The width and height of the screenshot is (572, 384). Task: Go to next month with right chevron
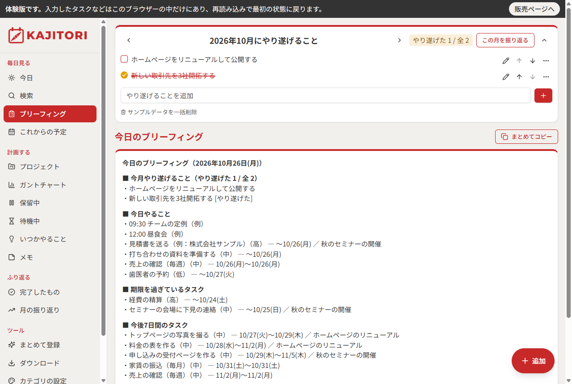[x=399, y=40]
